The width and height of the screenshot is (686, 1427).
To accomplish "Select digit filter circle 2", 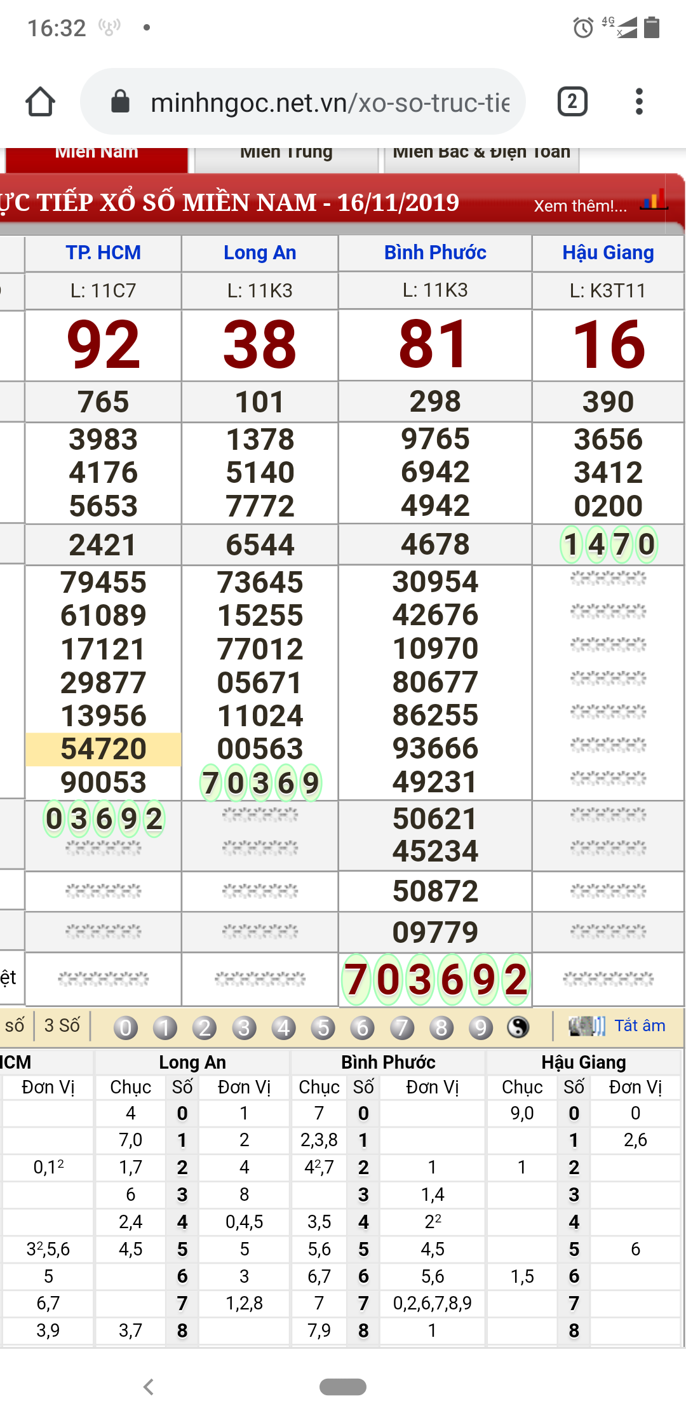I will 205,1027.
